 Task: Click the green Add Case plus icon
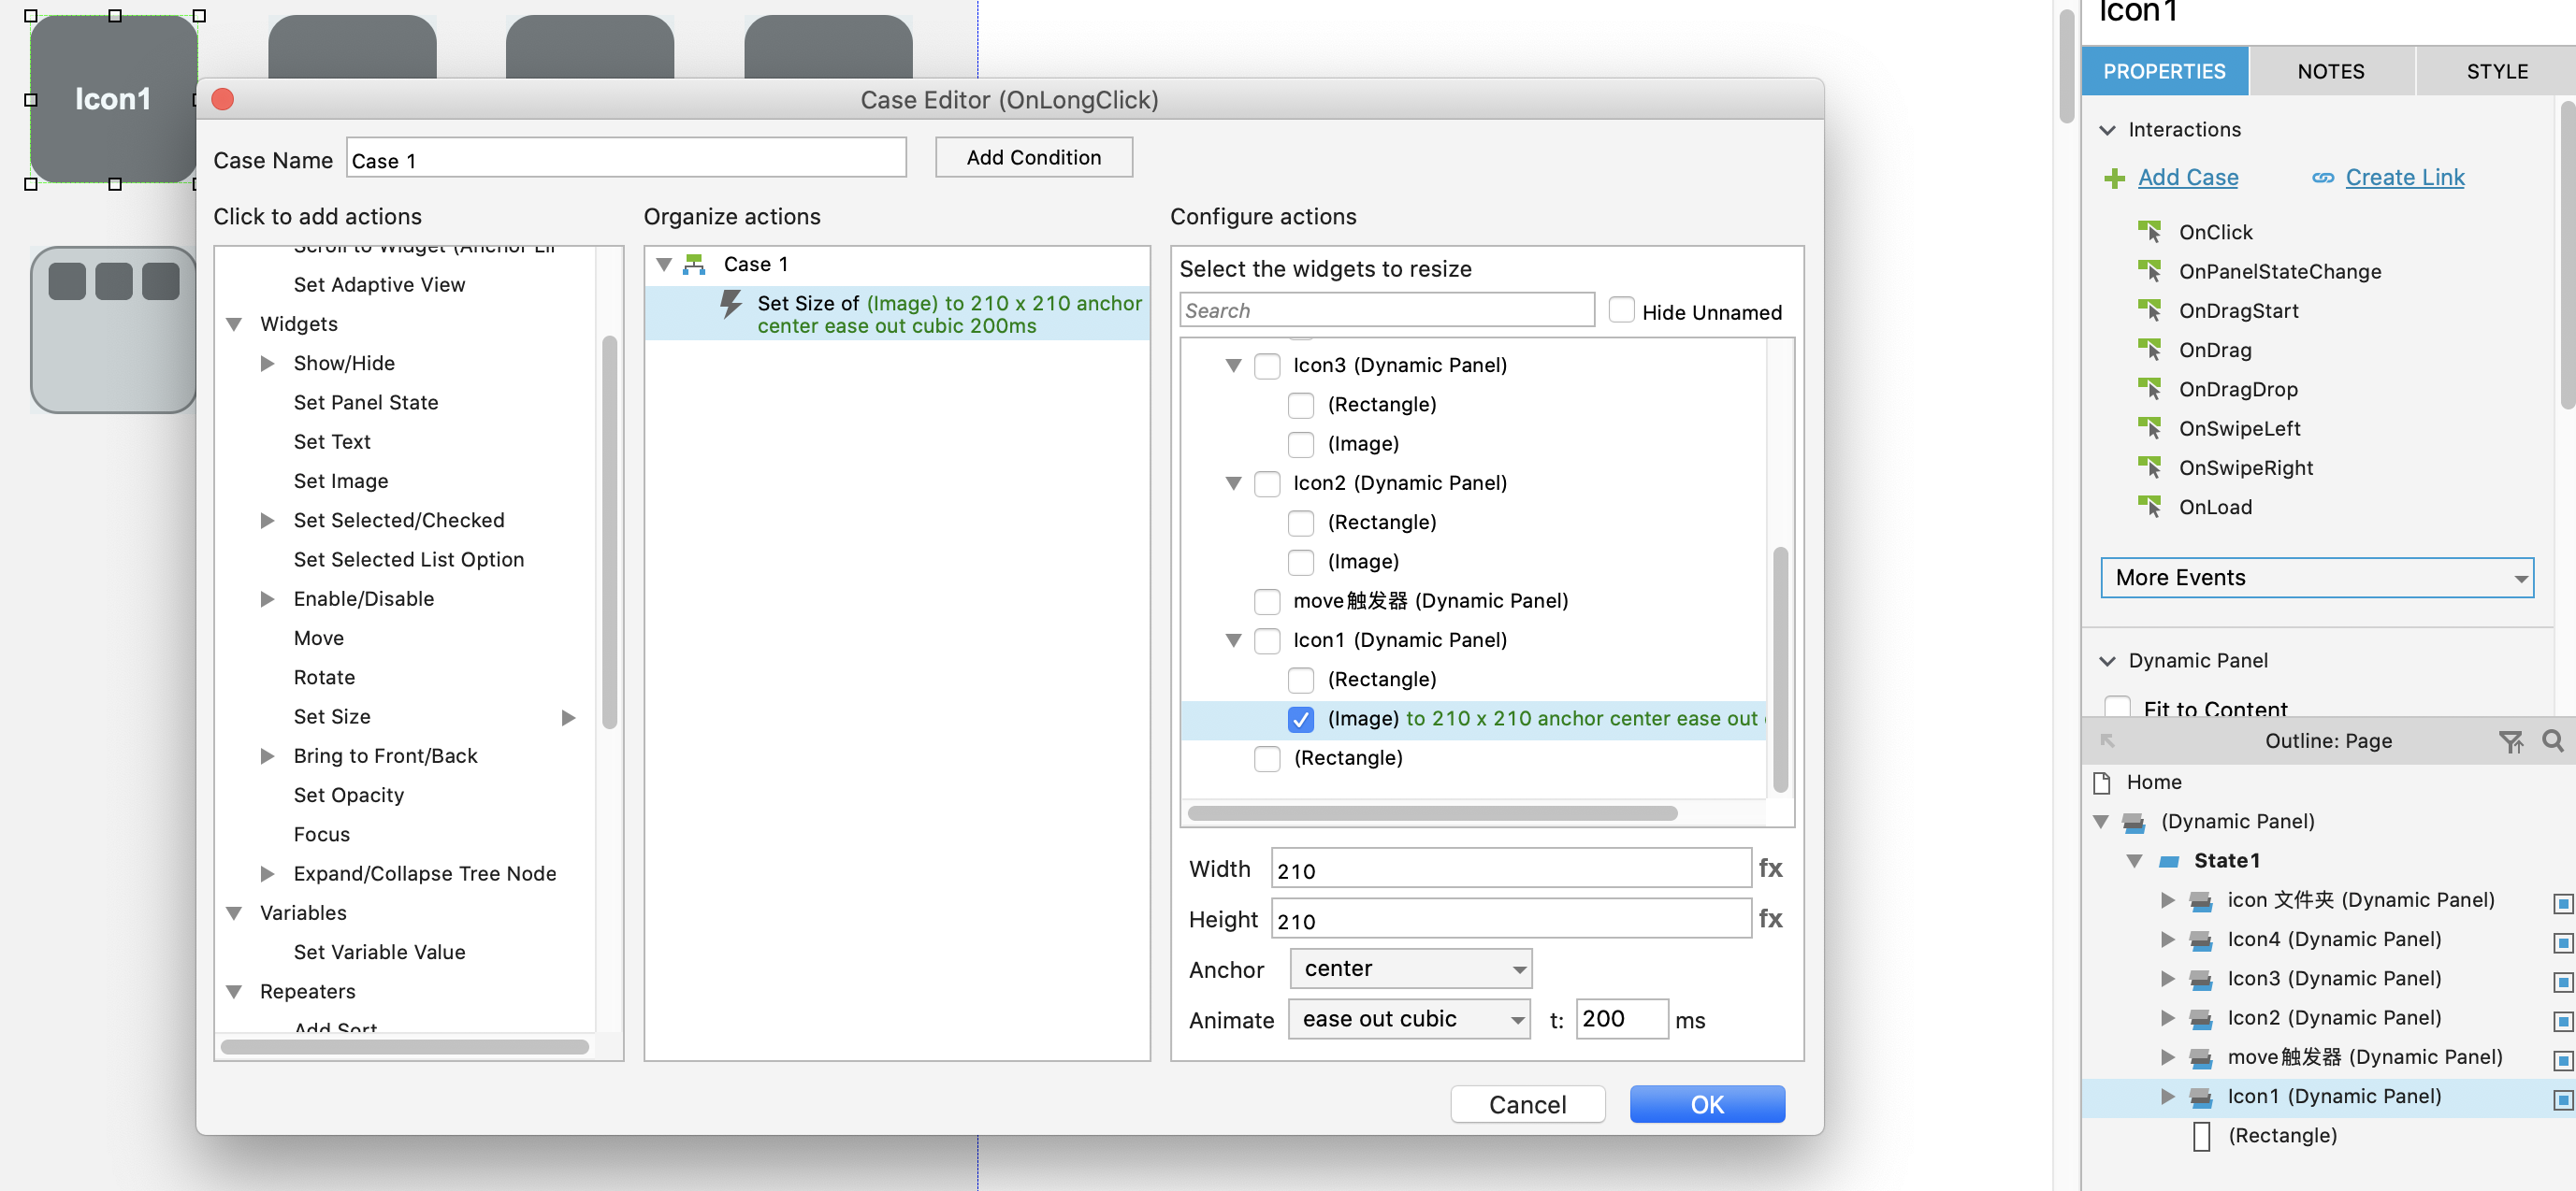click(x=2113, y=178)
